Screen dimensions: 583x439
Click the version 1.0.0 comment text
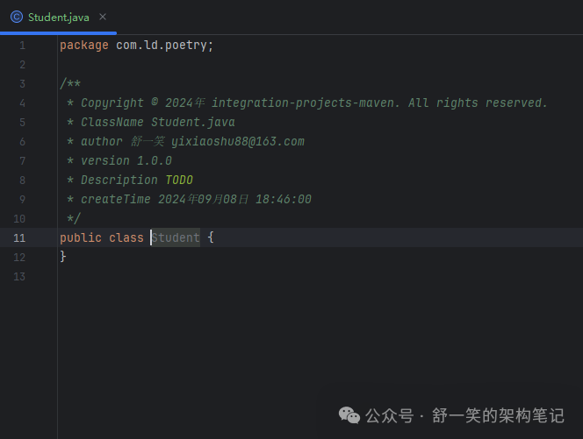click(x=126, y=161)
